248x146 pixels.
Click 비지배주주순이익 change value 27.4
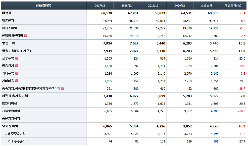coord(242,141)
